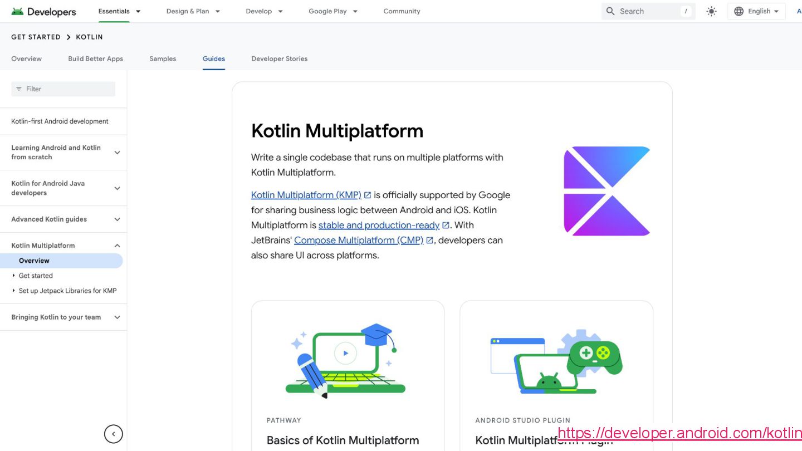Click the external link icon after Compose Multiplatform (CMP)
This screenshot has height=451, width=802.
[x=430, y=241]
